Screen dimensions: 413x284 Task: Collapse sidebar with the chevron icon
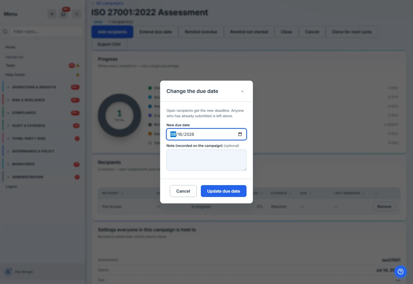(x=77, y=14)
